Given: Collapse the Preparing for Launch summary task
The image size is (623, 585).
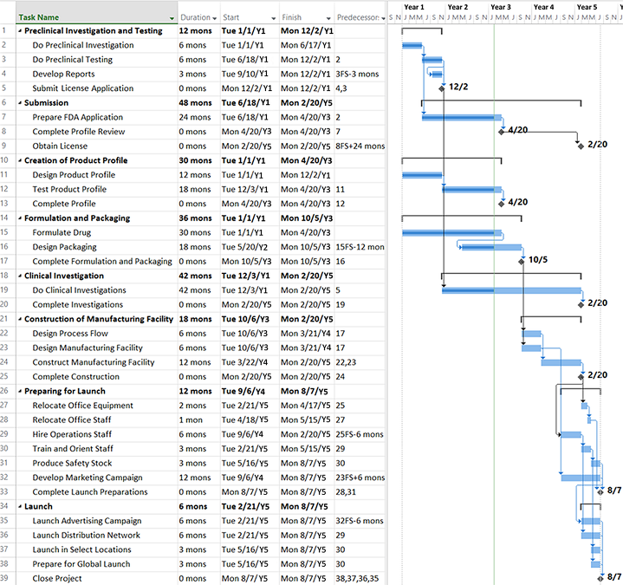Looking at the screenshot, I should point(20,391).
